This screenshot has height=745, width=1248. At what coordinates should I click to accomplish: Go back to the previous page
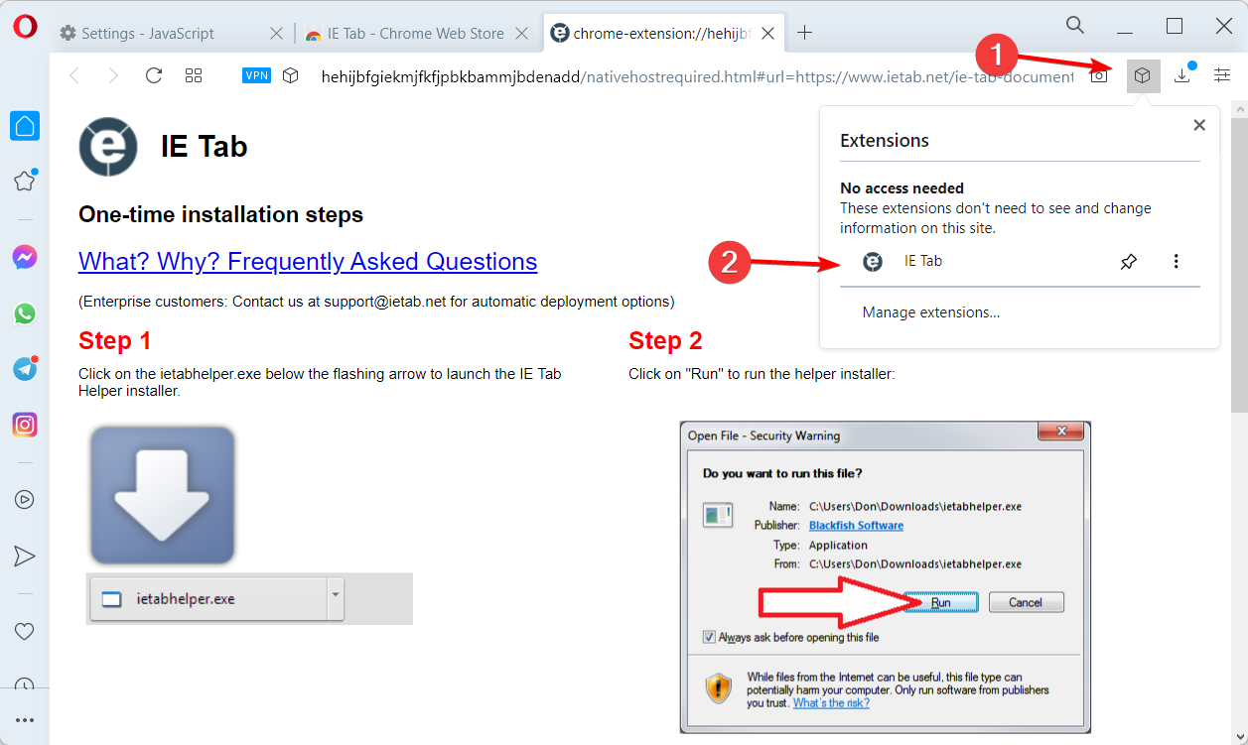click(74, 75)
